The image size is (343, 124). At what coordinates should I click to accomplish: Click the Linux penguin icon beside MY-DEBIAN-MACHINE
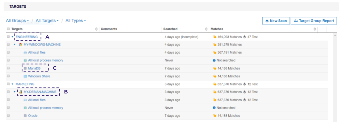[21, 92]
